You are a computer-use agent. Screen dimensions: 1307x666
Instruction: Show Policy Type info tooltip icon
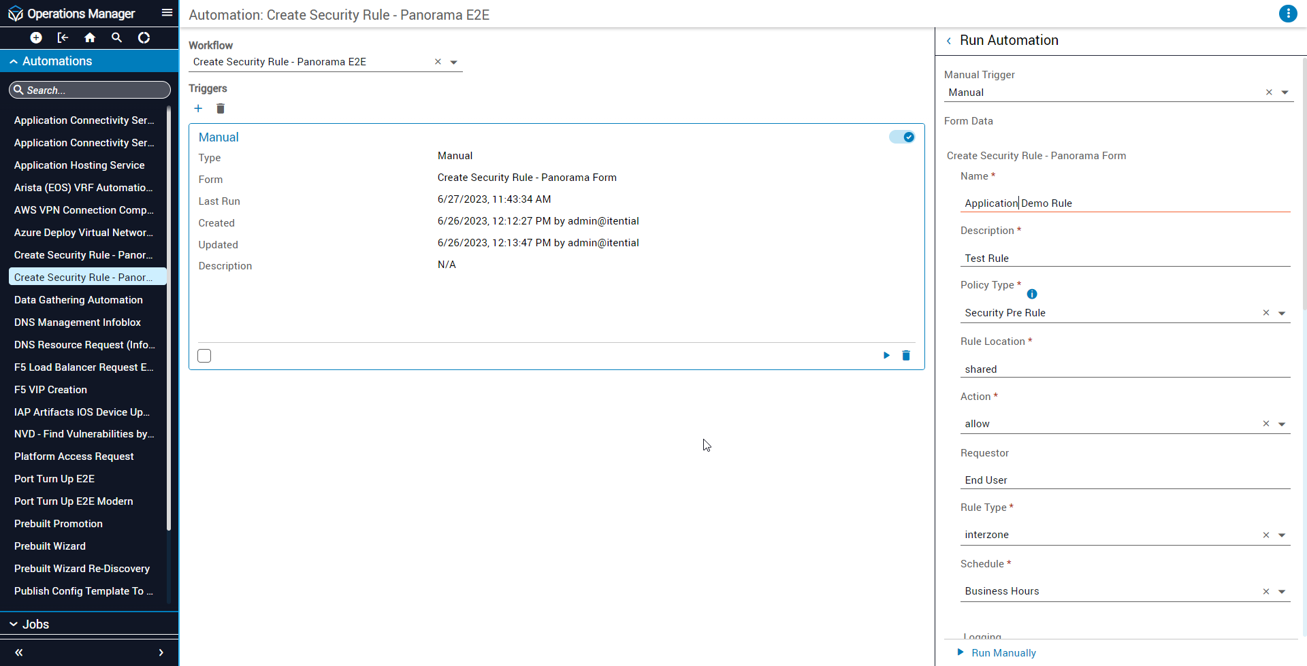tap(1032, 294)
